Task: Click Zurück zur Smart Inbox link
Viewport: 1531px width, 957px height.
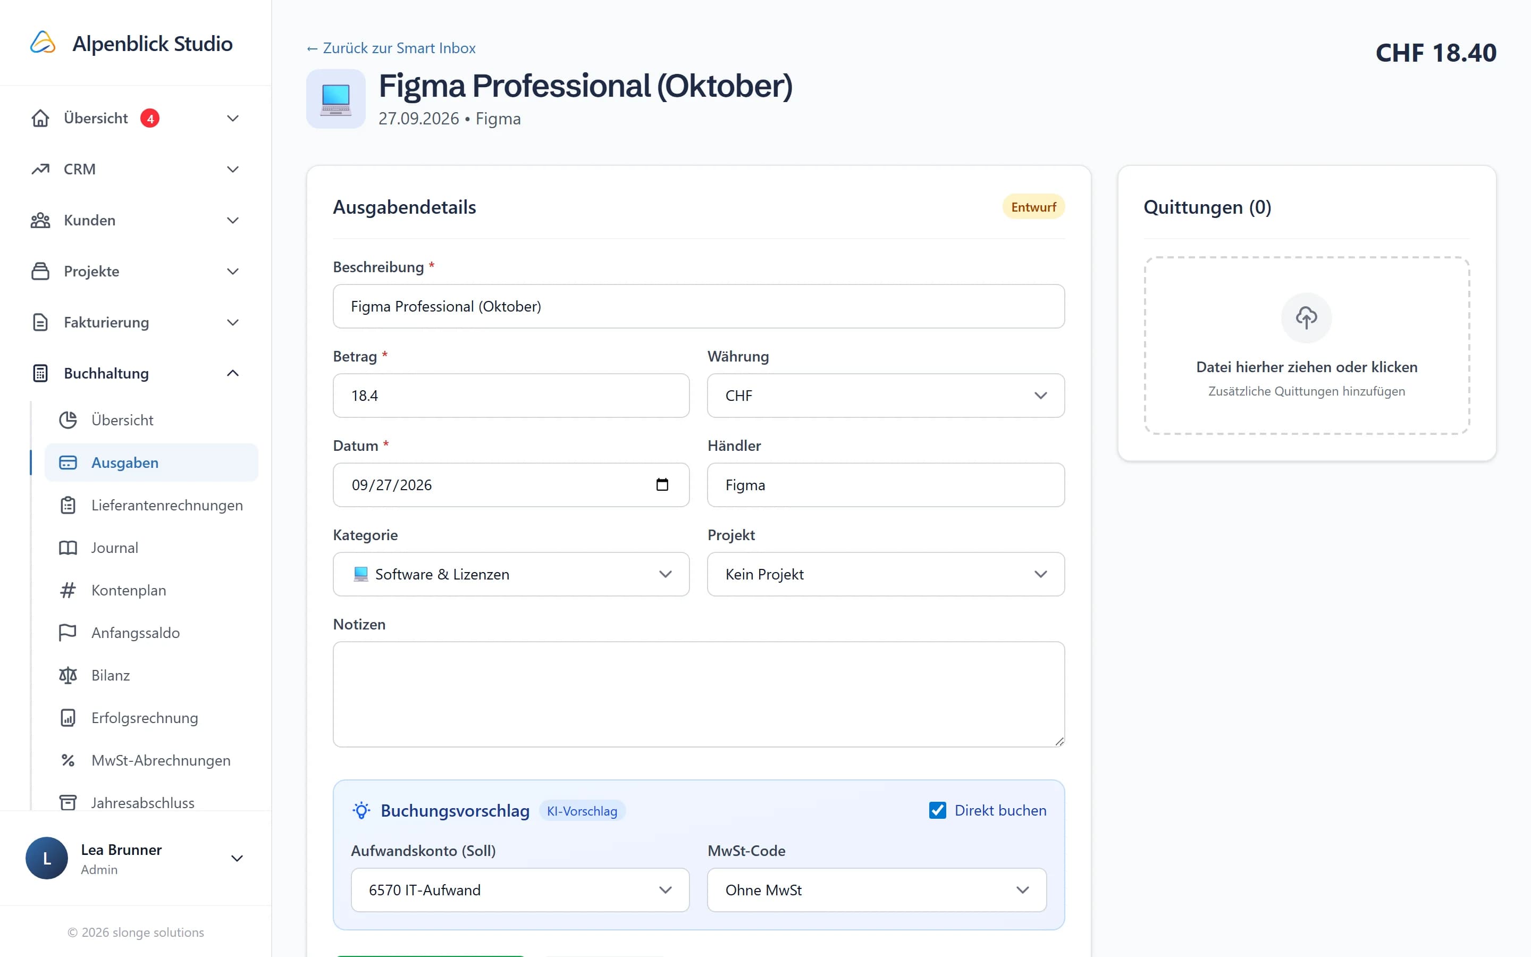Action: point(390,48)
